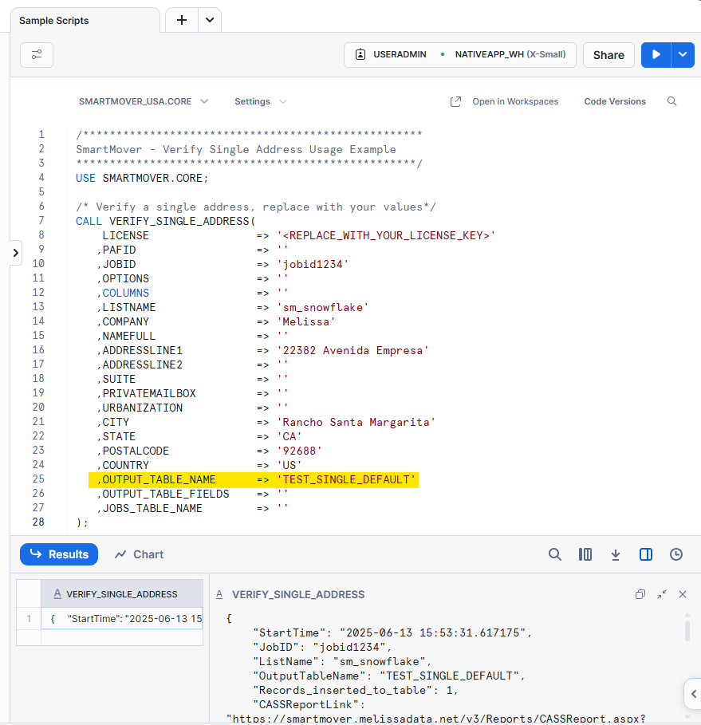Viewport: 701px width, 725px height.
Task: Add a new worksheet tab with plus
Action: [182, 20]
